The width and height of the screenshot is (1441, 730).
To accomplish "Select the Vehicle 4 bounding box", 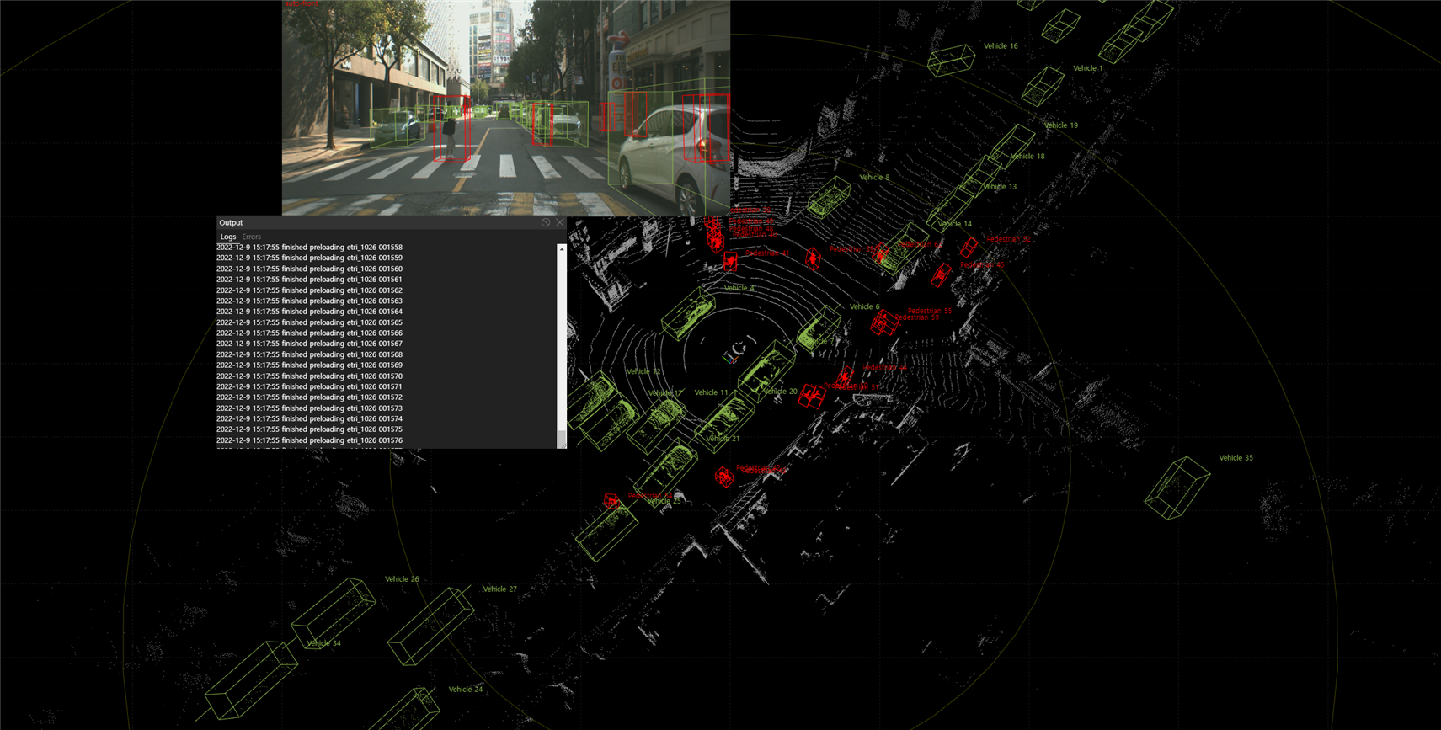I will [x=688, y=313].
